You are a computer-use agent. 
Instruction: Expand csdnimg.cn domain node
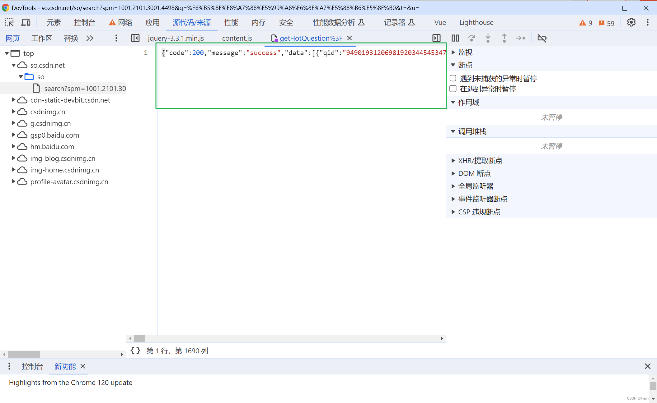[x=14, y=112]
